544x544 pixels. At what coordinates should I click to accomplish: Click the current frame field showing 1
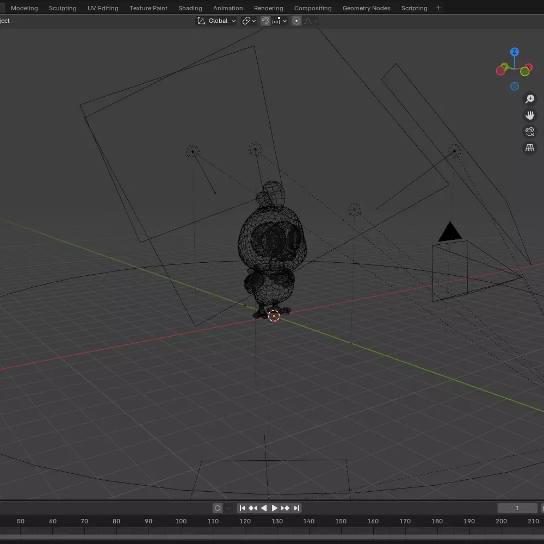[517, 508]
